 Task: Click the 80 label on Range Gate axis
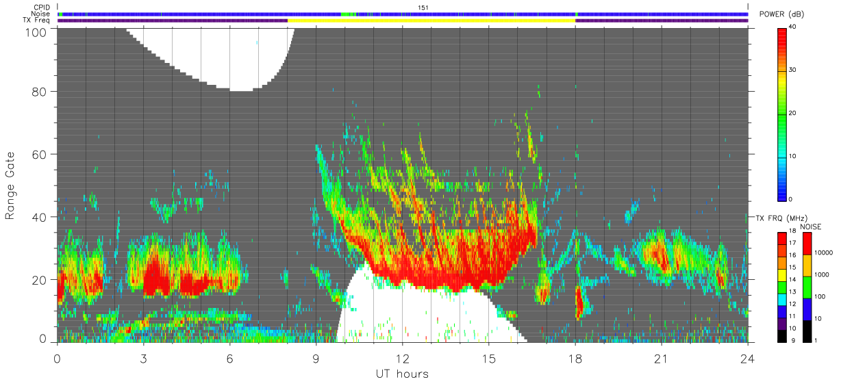[40, 91]
